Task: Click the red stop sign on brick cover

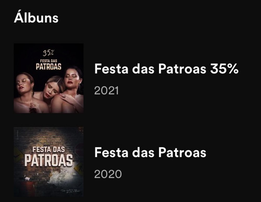Action: pos(79,149)
